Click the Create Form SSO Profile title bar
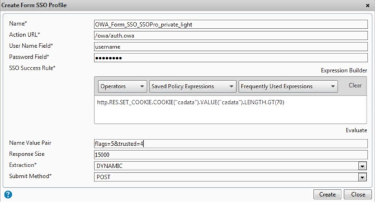 pyautogui.click(x=167, y=5)
